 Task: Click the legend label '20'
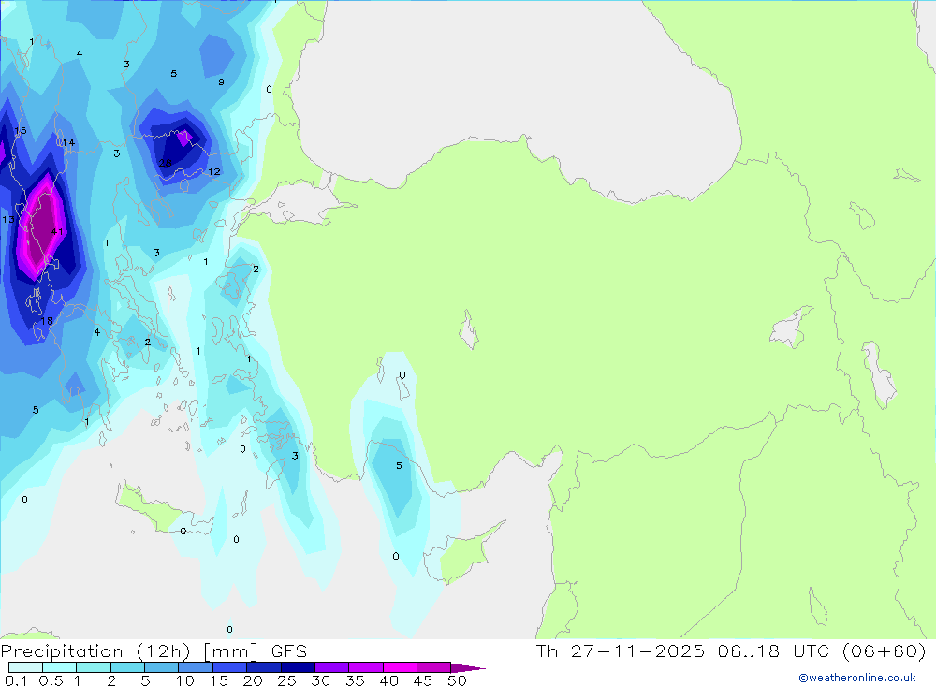tap(253, 680)
